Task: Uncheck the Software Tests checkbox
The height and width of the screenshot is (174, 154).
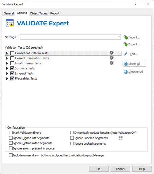Action: click(x=12, y=68)
